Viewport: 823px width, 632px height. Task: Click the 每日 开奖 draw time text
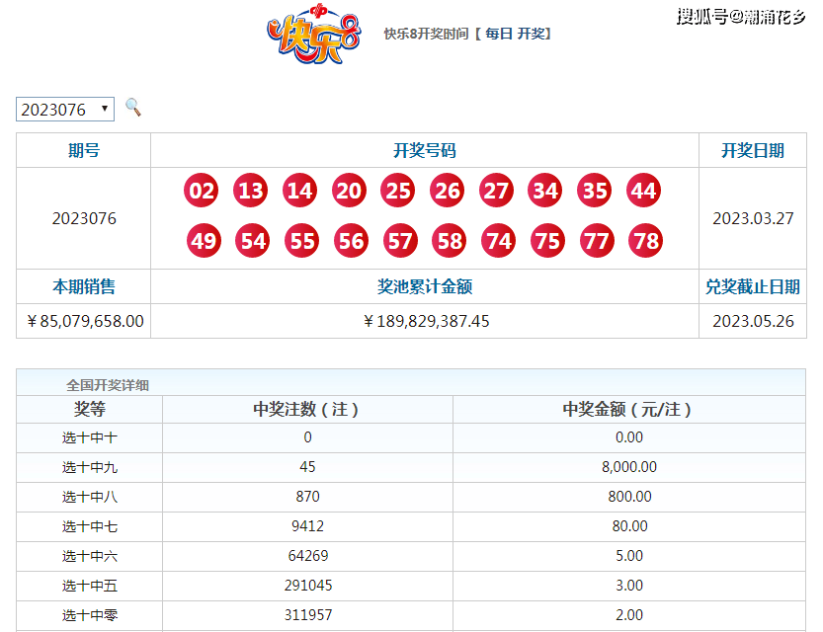516,35
